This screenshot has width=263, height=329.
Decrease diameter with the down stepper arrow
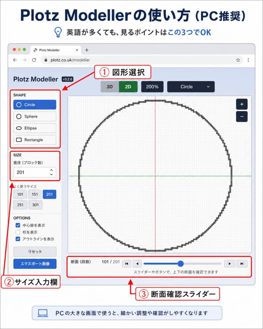coord(51,174)
